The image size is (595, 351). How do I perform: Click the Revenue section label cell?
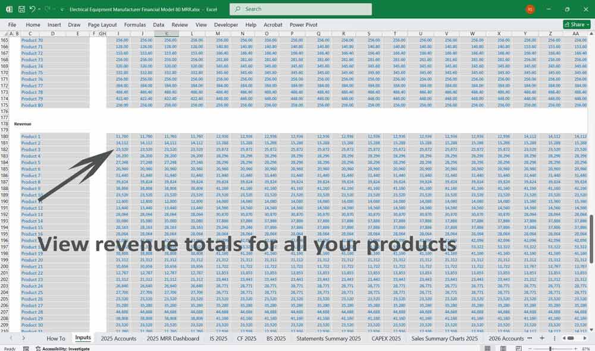(23, 124)
